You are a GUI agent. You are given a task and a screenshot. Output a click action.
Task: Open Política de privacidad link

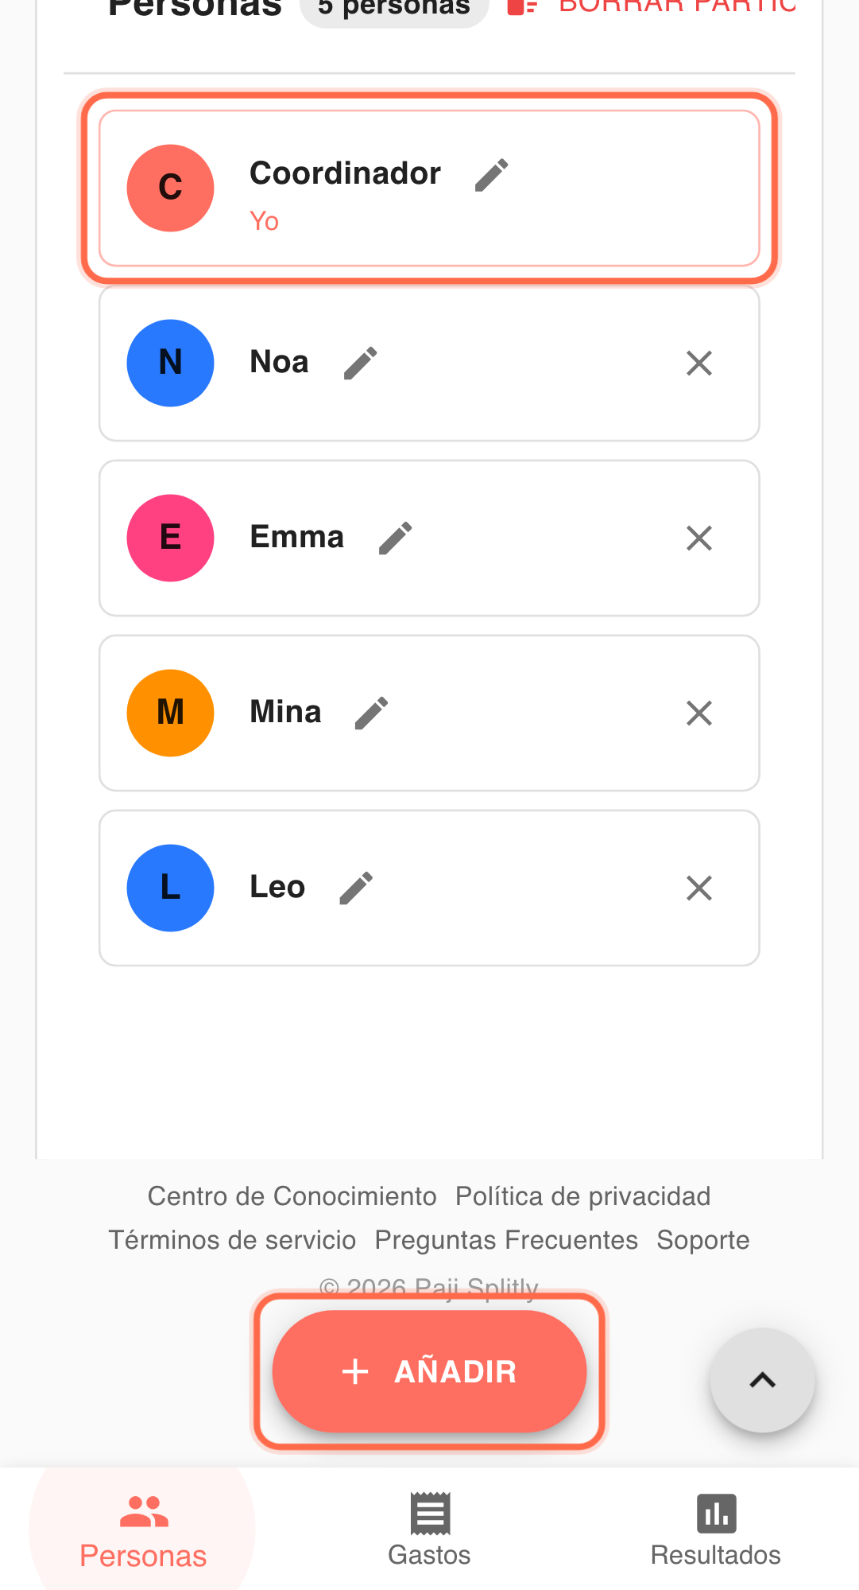click(x=582, y=1196)
